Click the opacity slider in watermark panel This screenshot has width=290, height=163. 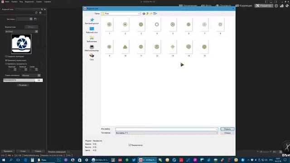(19, 80)
